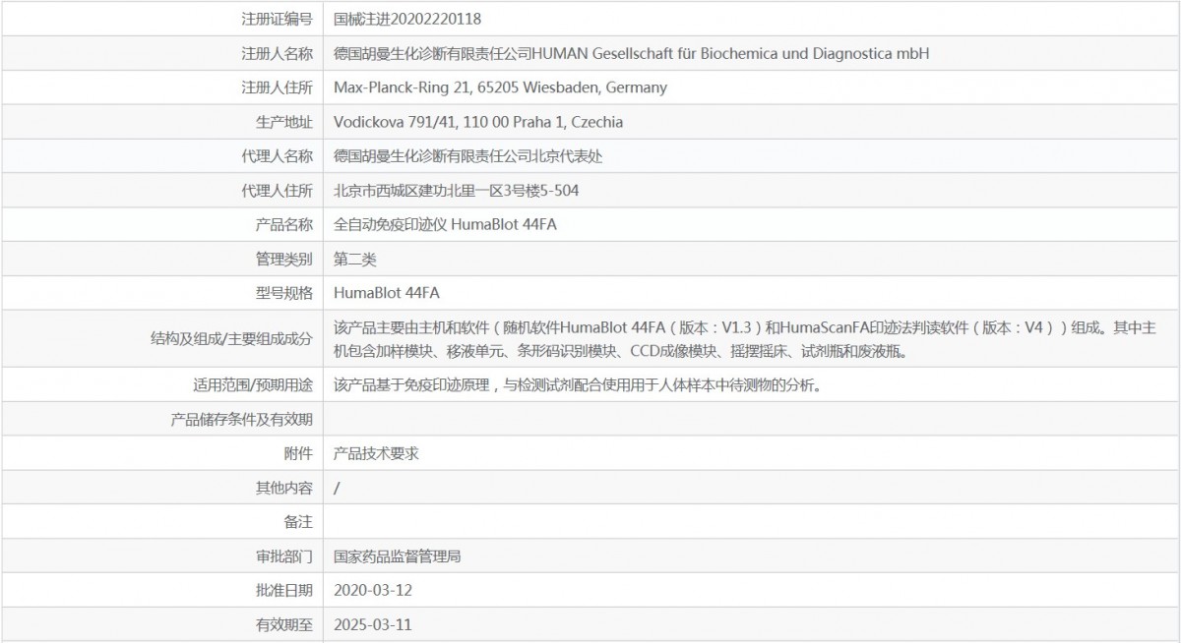
Task: Click the address Max-Planck-Ring 21, Wiesbaden
Action: (x=500, y=88)
